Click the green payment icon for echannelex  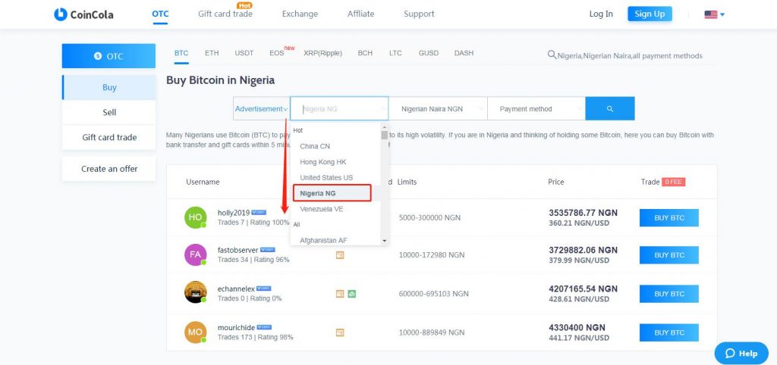352,294
